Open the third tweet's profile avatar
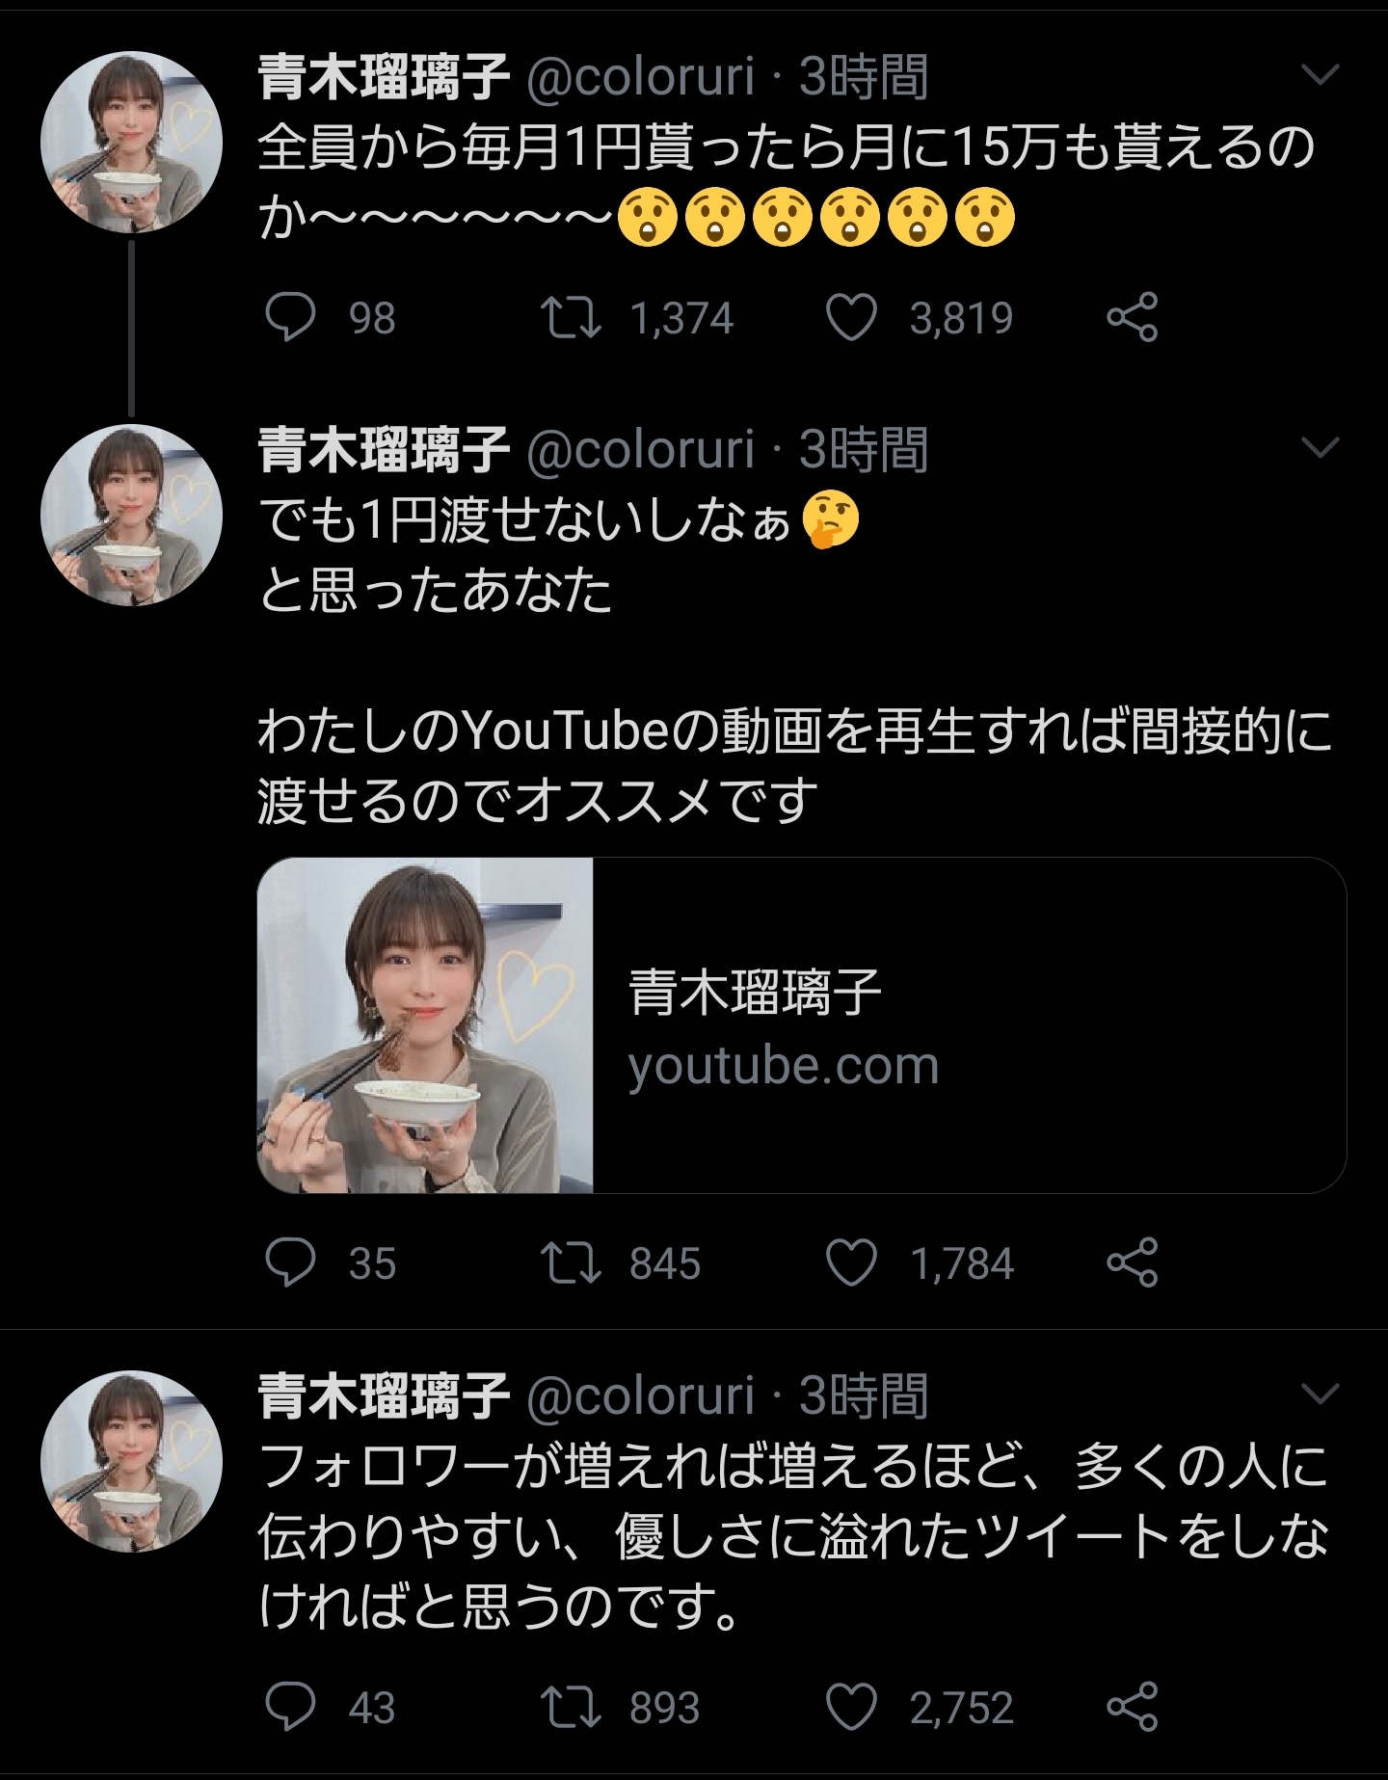Image resolution: width=1388 pixels, height=1780 pixels. click(131, 1461)
